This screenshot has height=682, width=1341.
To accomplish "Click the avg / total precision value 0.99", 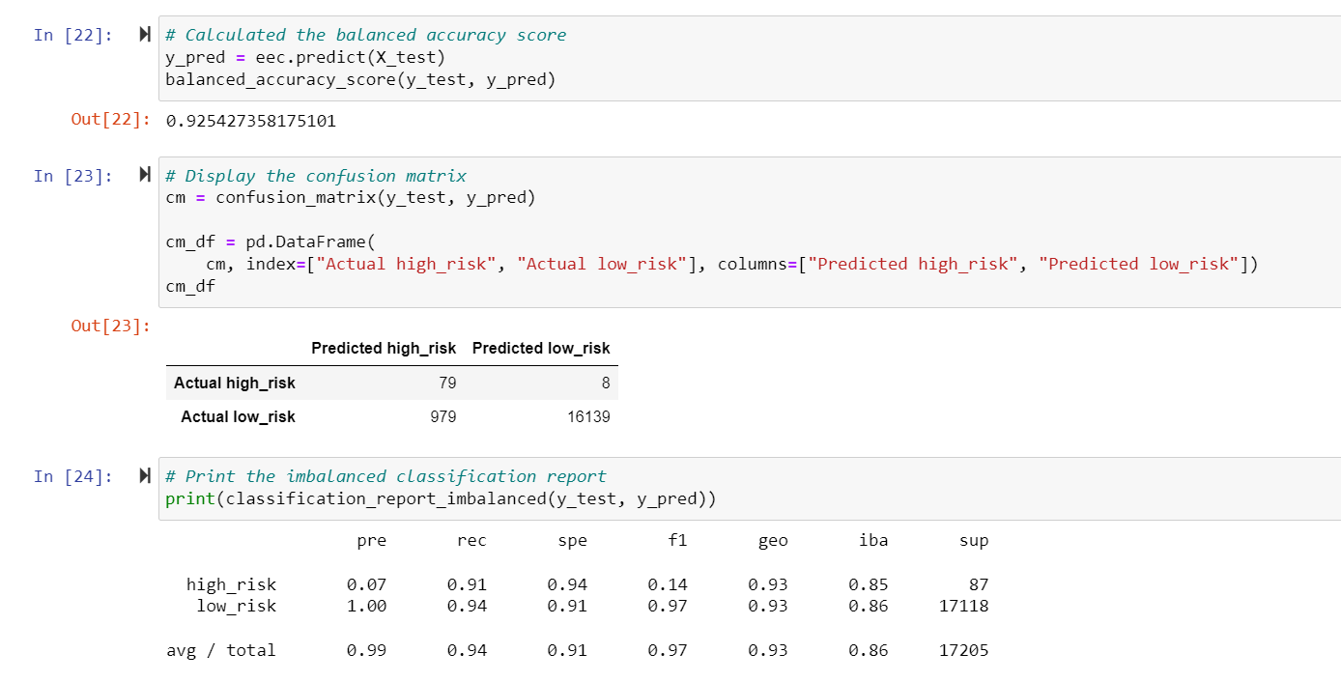I will pyautogui.click(x=367, y=651).
